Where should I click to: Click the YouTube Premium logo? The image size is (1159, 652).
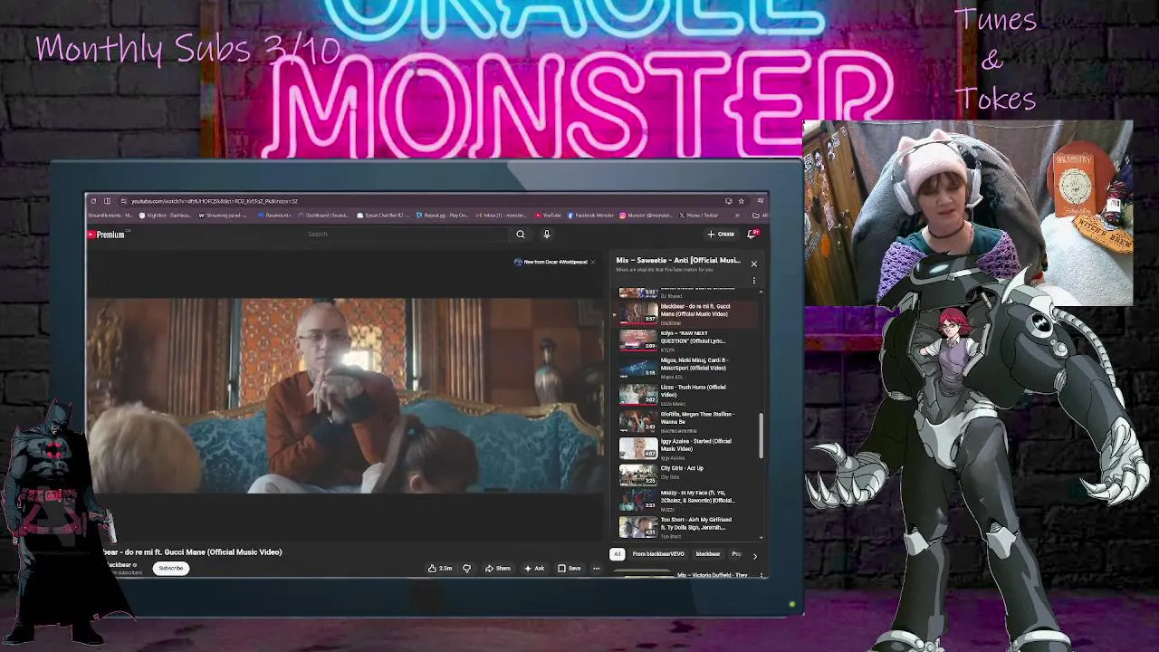[x=107, y=235]
